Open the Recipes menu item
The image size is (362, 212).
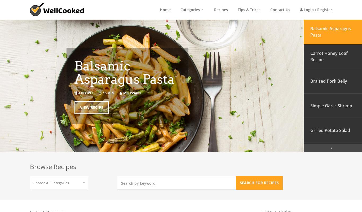click(x=221, y=10)
